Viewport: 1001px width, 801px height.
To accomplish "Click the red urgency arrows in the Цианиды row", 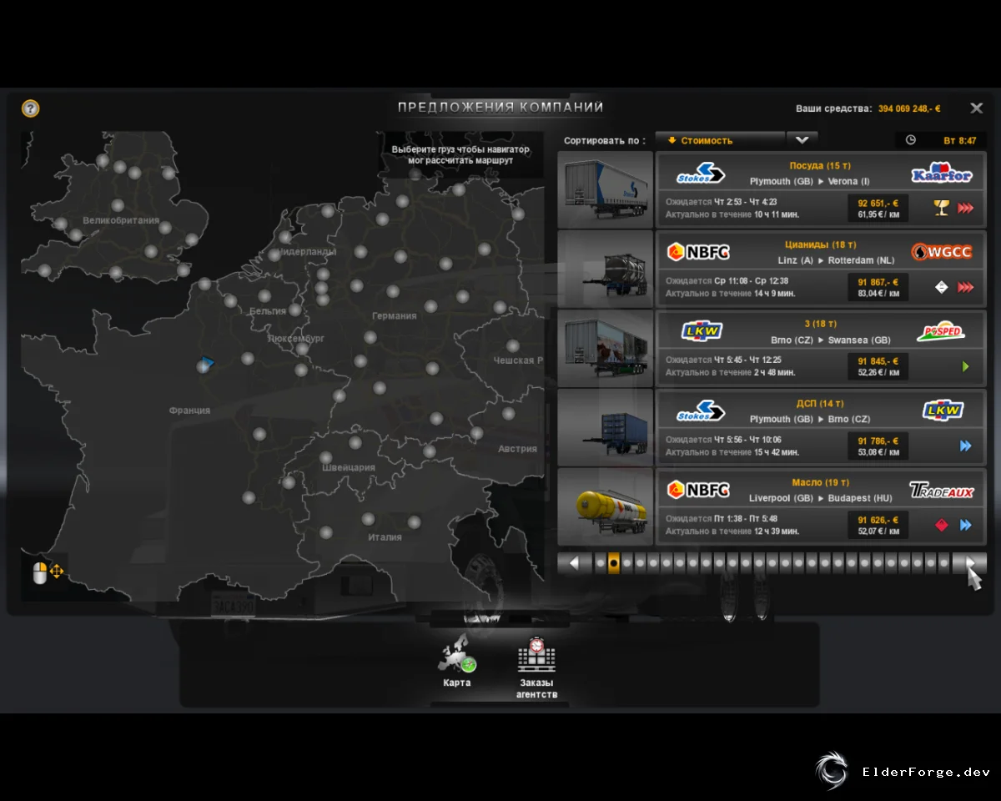I will coord(966,287).
